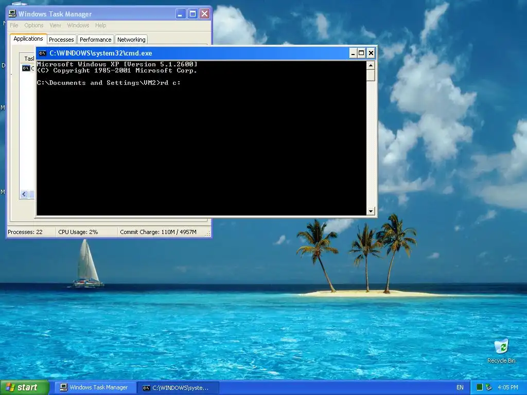Open the cmd.exe window's title bar icon menu
527x395 pixels.
(42, 53)
